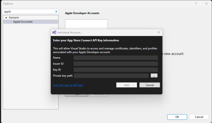
Task: Click Add button in Individual Account dialog
Action: 127,85
